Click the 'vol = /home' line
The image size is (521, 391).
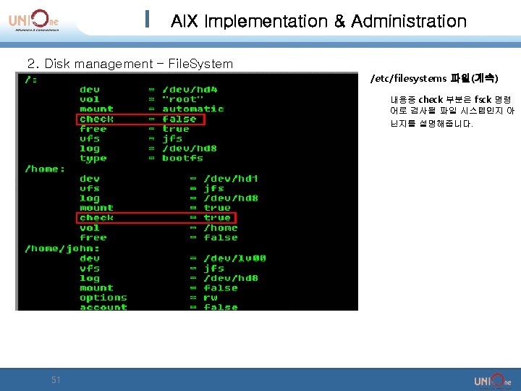pyautogui.click(x=158, y=228)
